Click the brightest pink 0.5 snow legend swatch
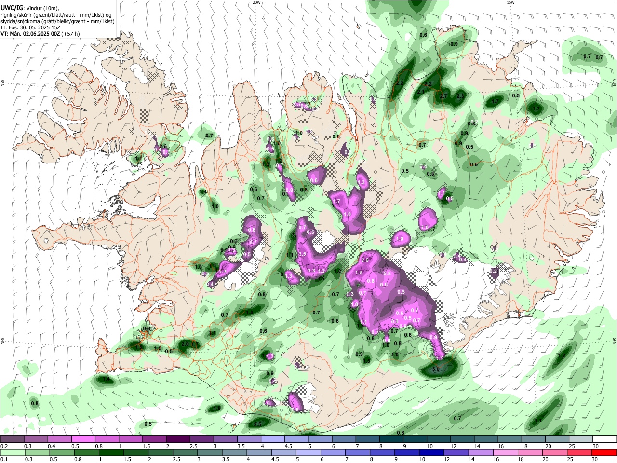The width and height of the screenshot is (617, 463). coord(83,439)
